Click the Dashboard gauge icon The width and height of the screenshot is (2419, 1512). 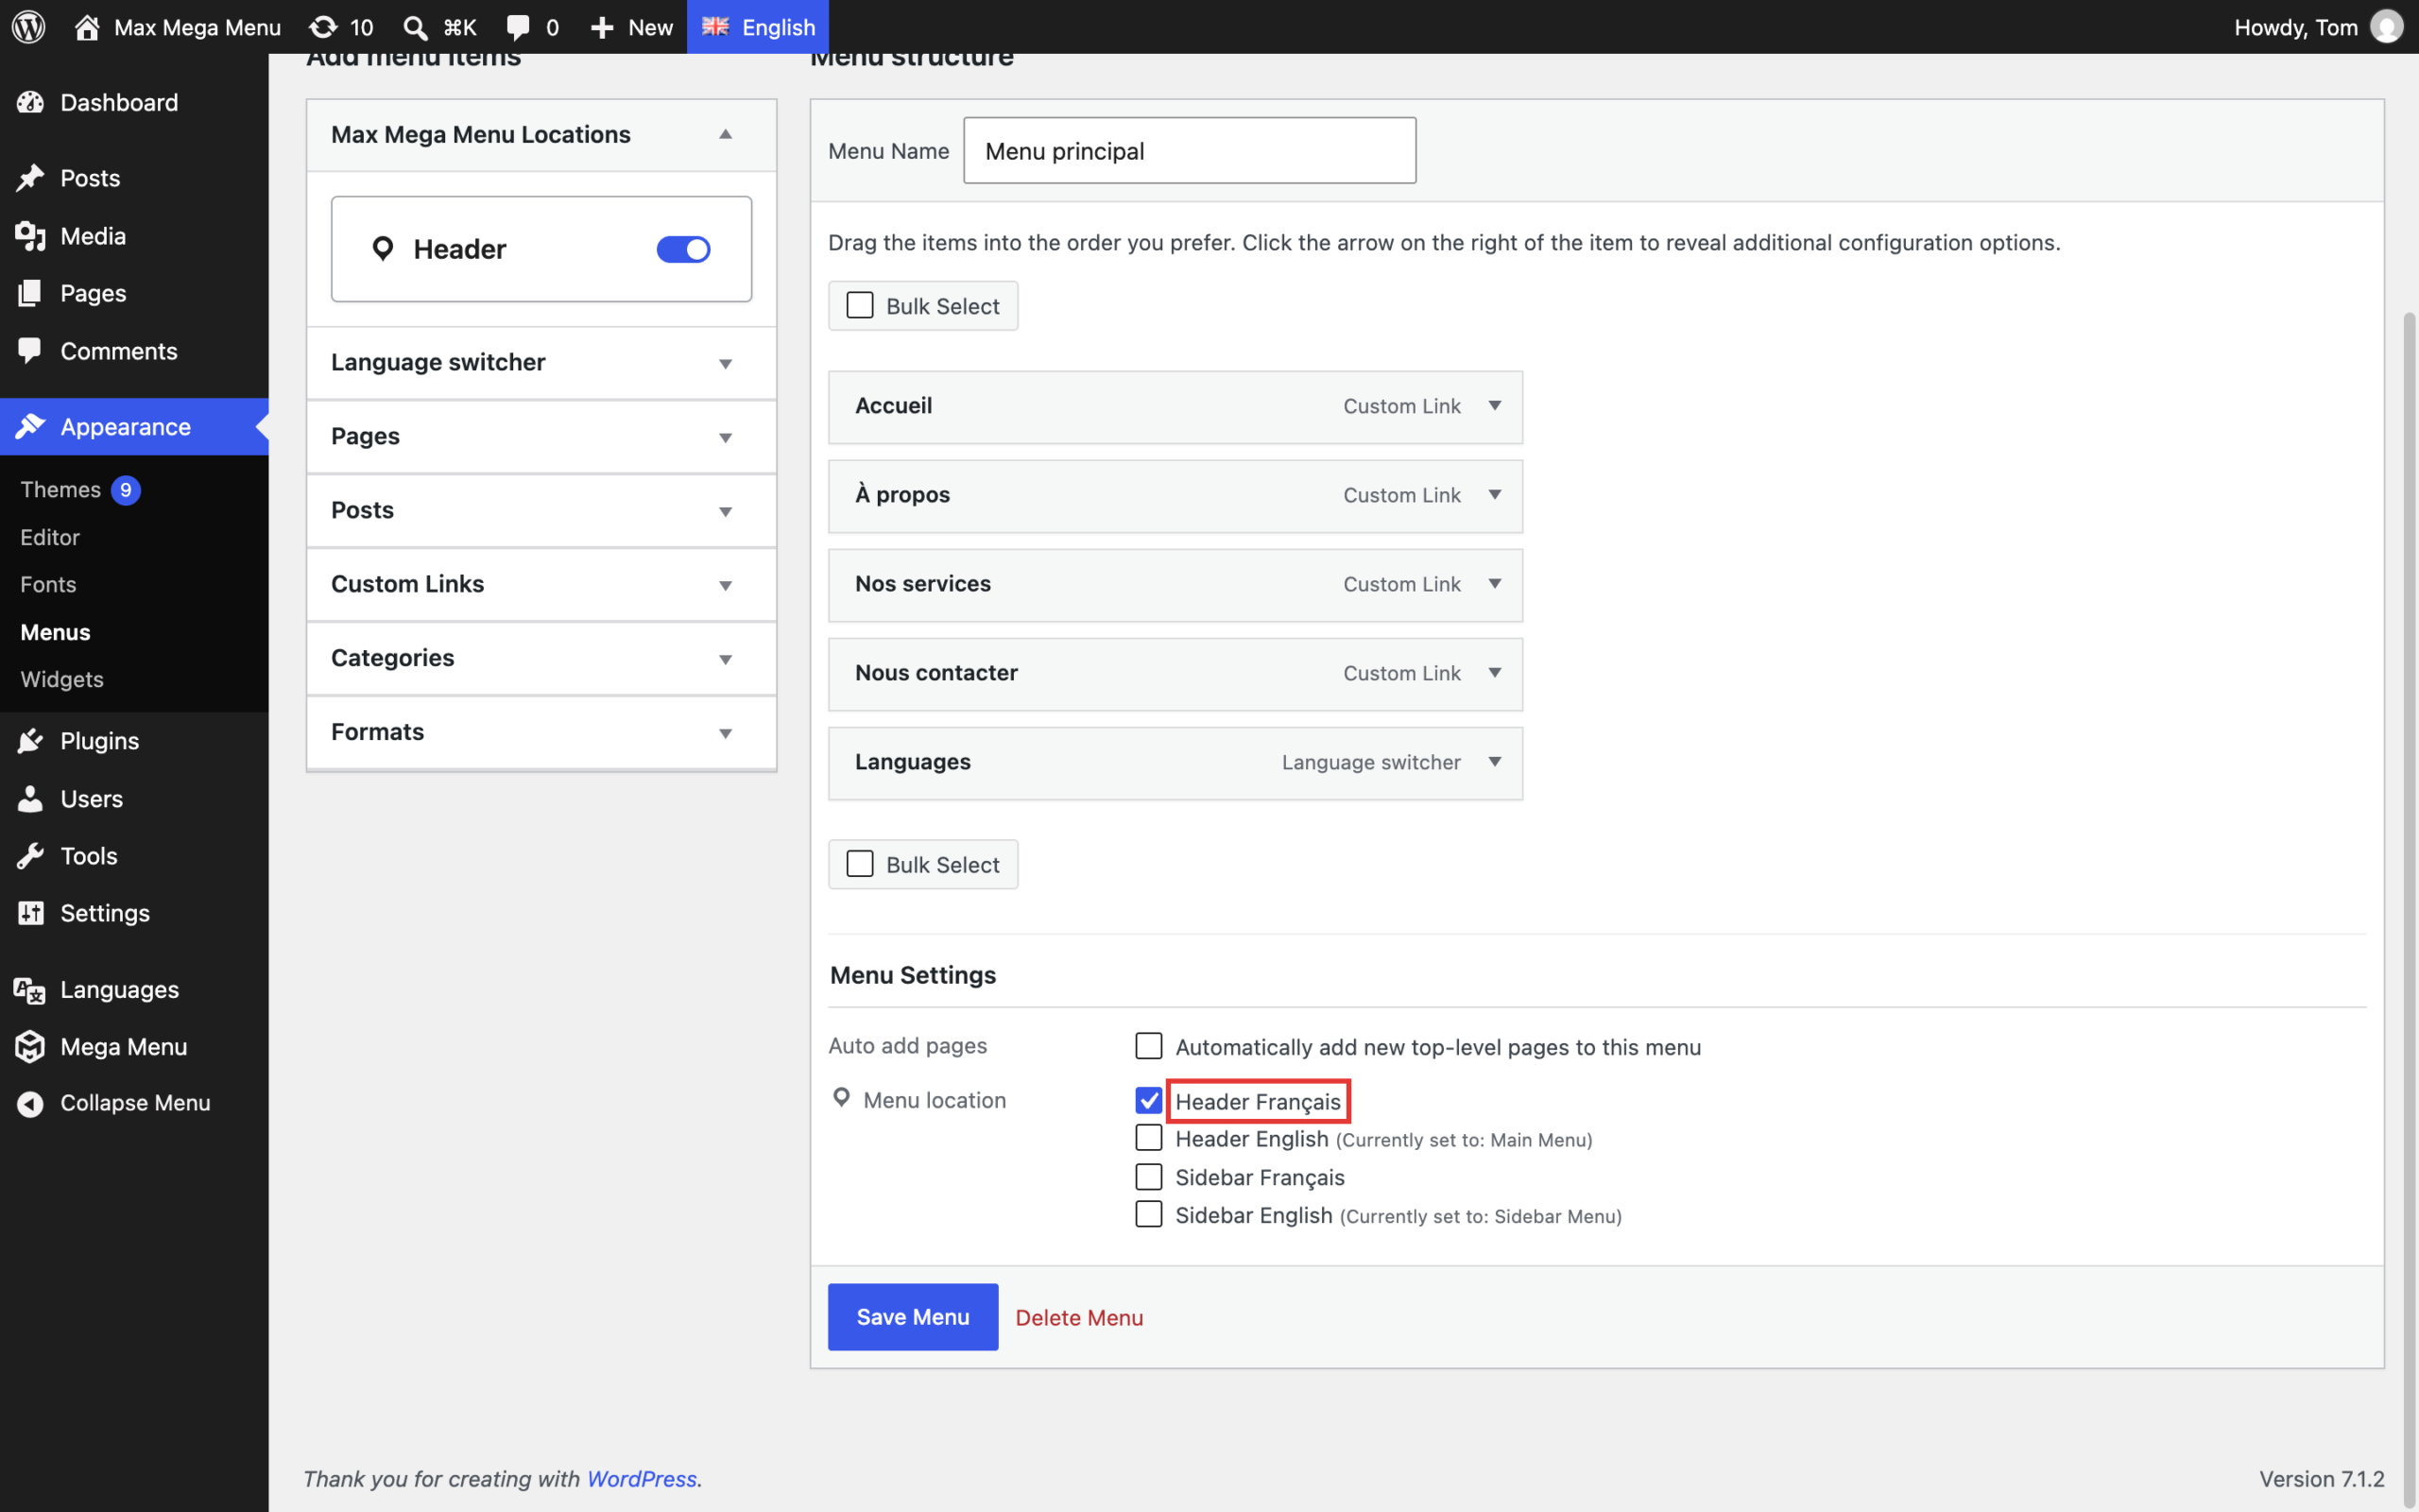[30, 102]
